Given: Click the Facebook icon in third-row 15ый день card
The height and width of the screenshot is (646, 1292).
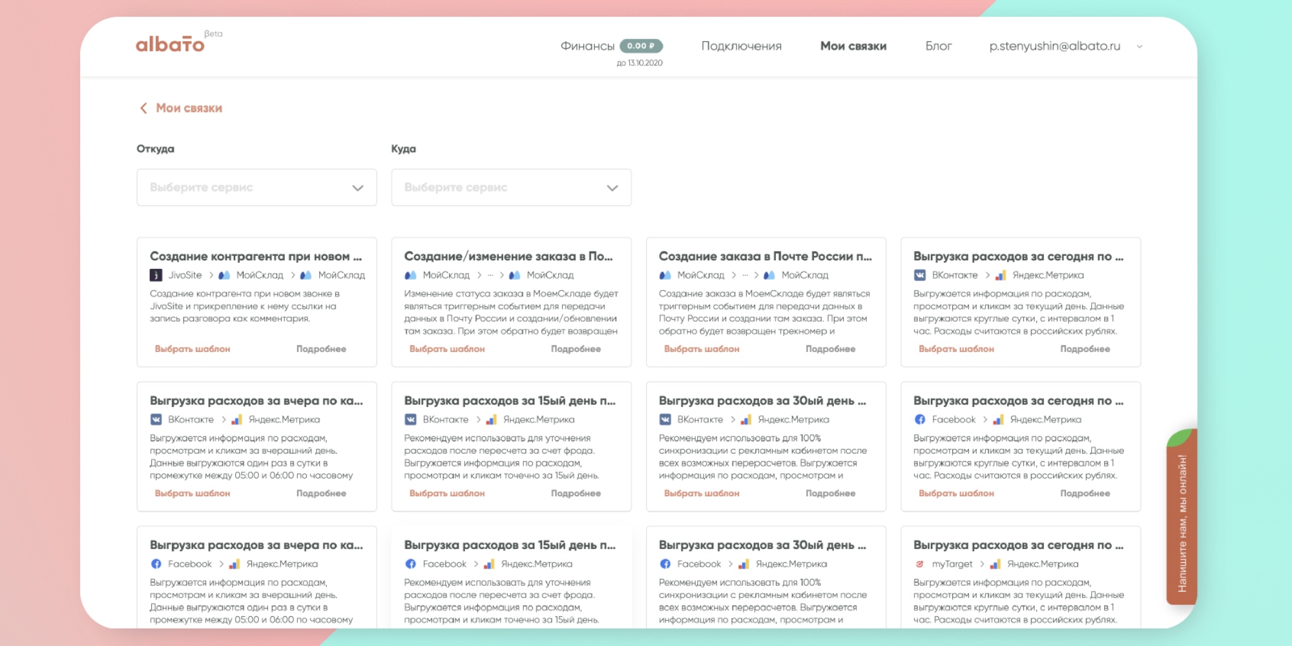Looking at the screenshot, I should click(x=410, y=564).
